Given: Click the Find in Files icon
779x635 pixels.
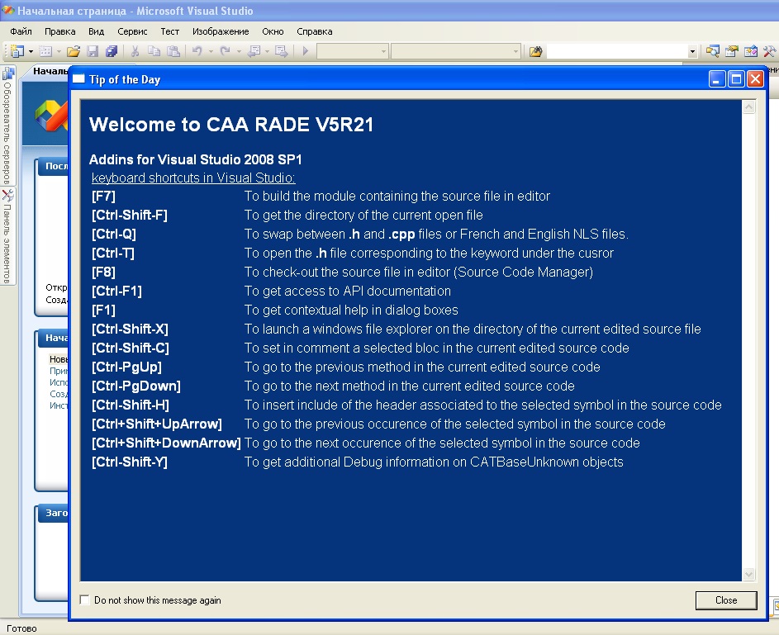Looking at the screenshot, I should pyautogui.click(x=535, y=51).
